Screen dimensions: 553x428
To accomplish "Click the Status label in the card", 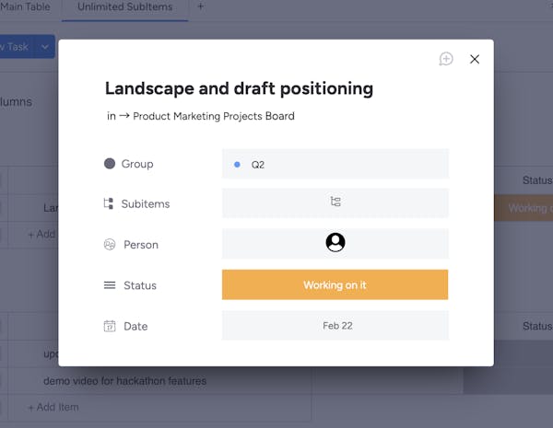I will (x=140, y=285).
